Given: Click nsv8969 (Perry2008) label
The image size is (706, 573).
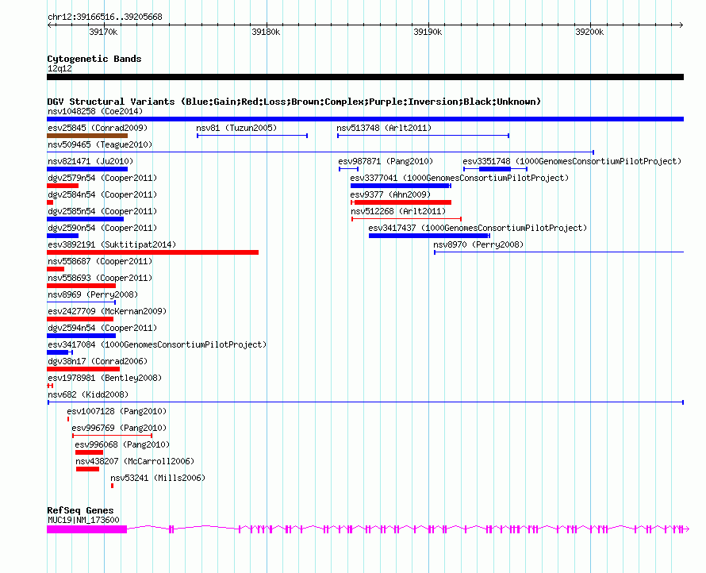Looking at the screenshot, I should [93, 294].
